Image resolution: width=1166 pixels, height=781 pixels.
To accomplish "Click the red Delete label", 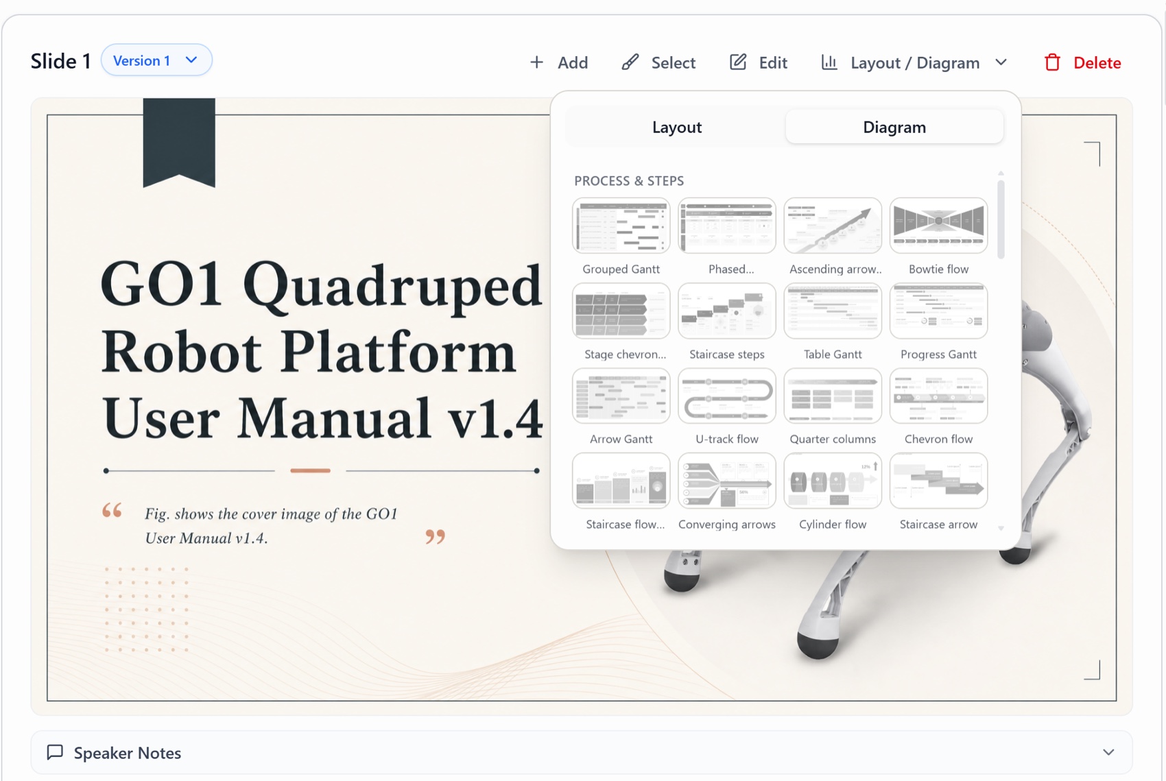I will [x=1097, y=62].
